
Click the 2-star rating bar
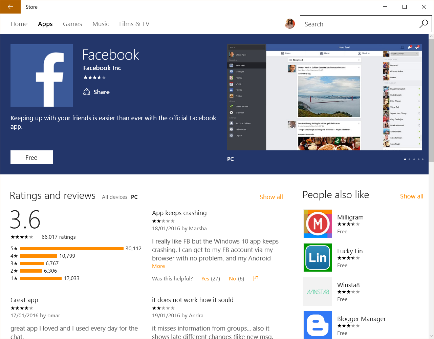(31, 271)
